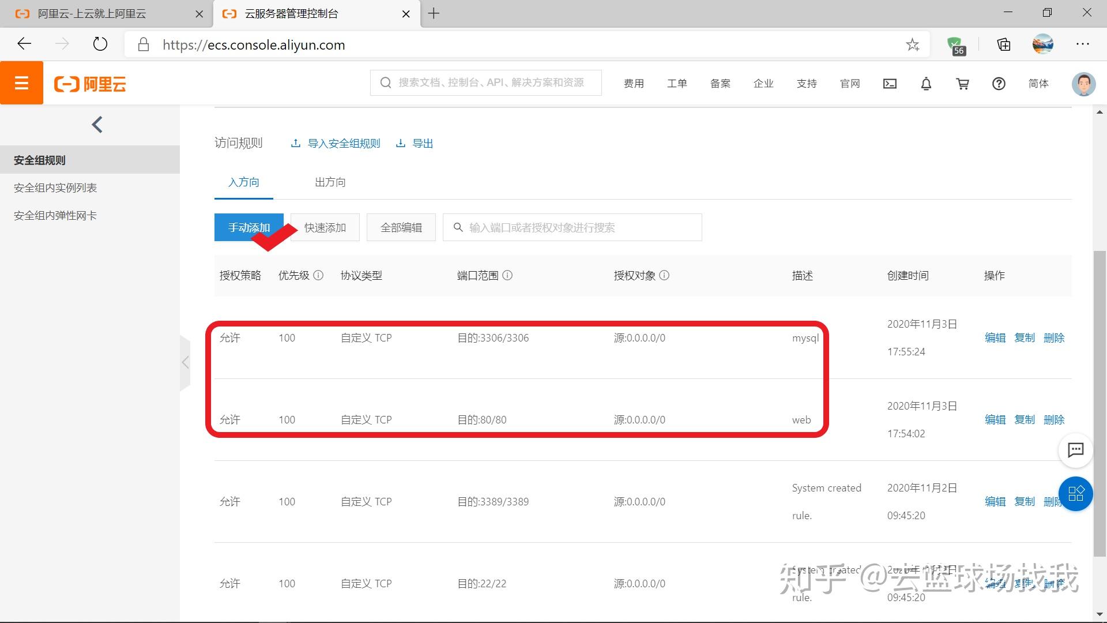Screen dimensions: 1107x623
Task: Click the port search input field
Action: pyautogui.click(x=577, y=227)
